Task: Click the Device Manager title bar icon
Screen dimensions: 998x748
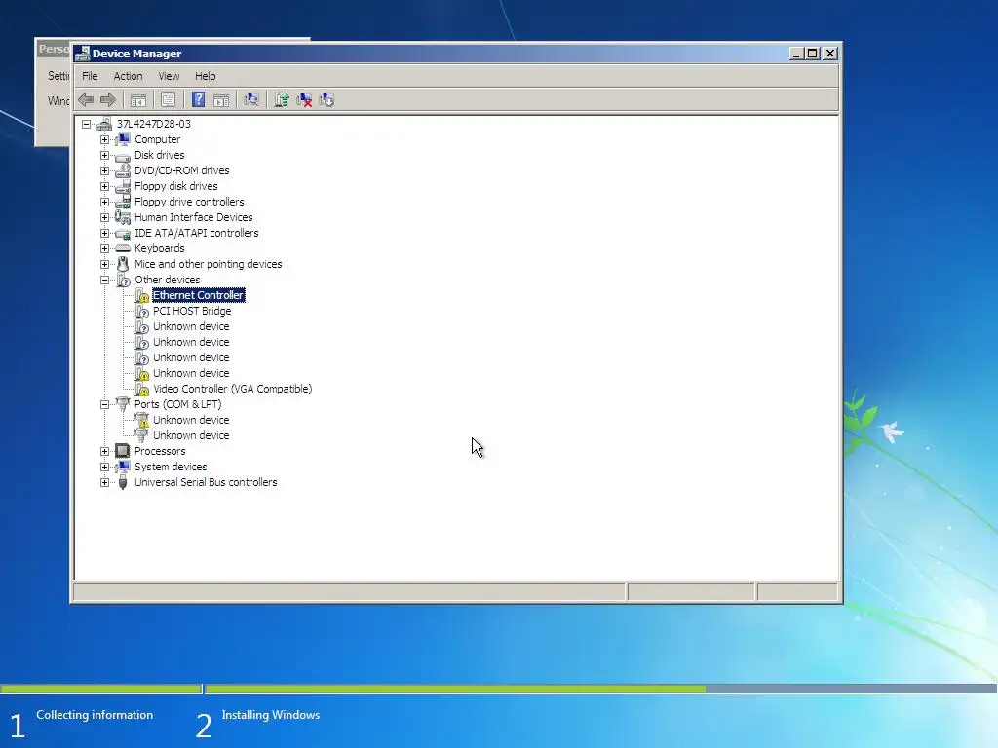Action: pos(82,54)
